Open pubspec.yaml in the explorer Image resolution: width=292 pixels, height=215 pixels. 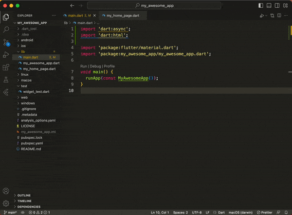point(32,143)
